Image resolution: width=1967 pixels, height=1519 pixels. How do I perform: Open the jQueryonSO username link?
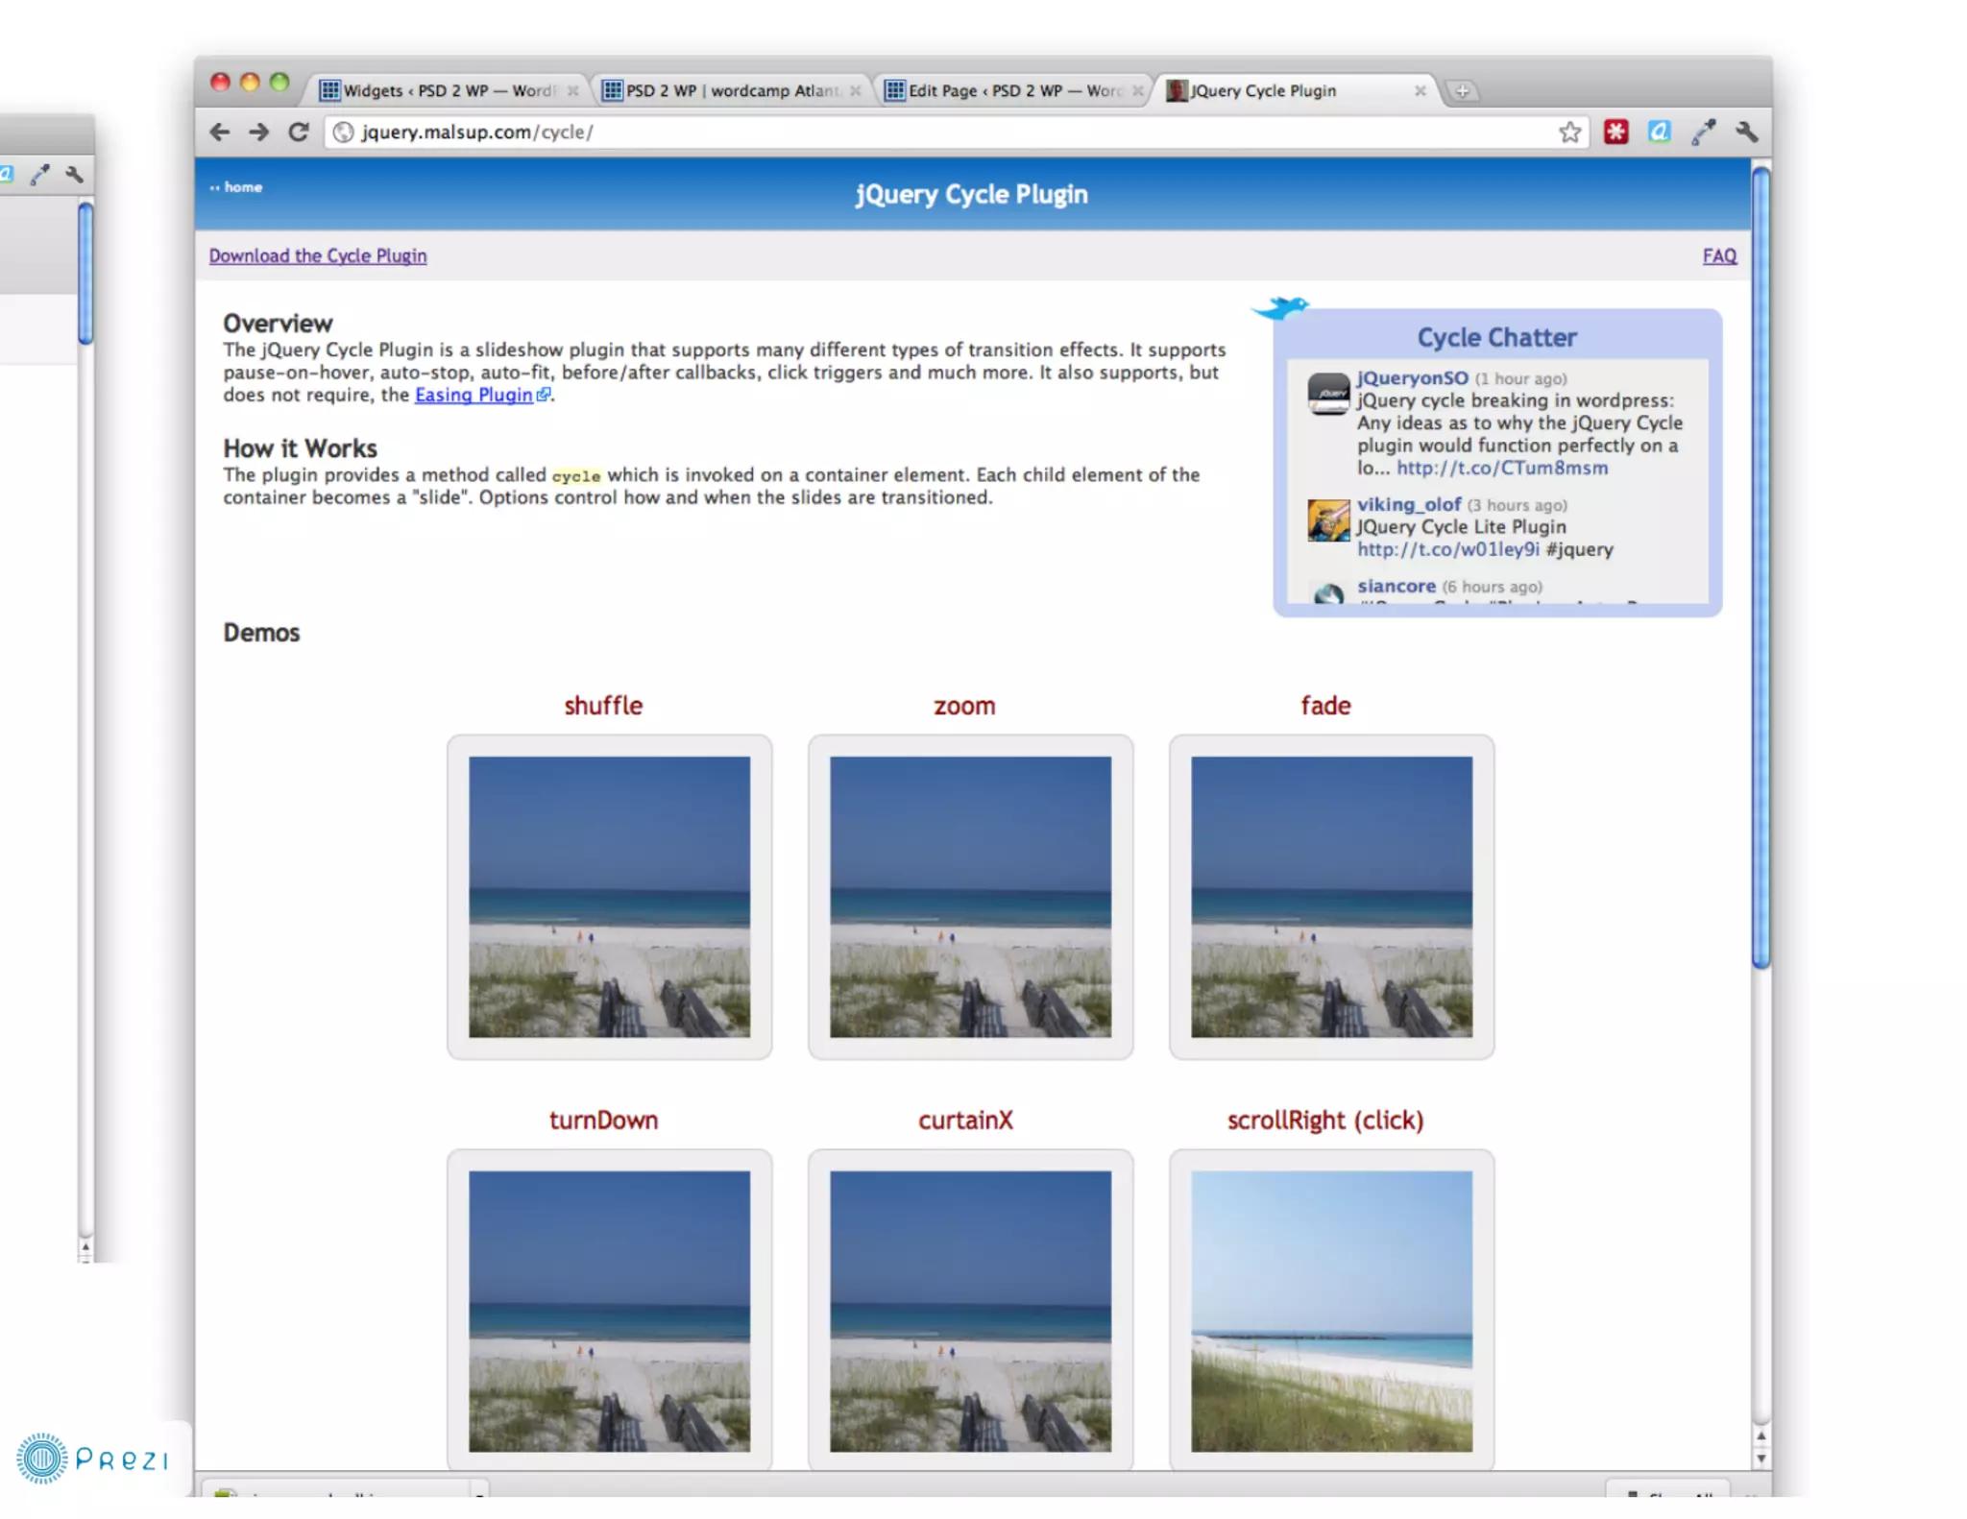point(1412,378)
